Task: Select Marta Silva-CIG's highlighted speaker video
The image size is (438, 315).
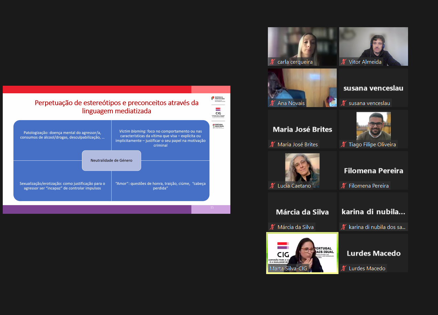Action: point(302,253)
